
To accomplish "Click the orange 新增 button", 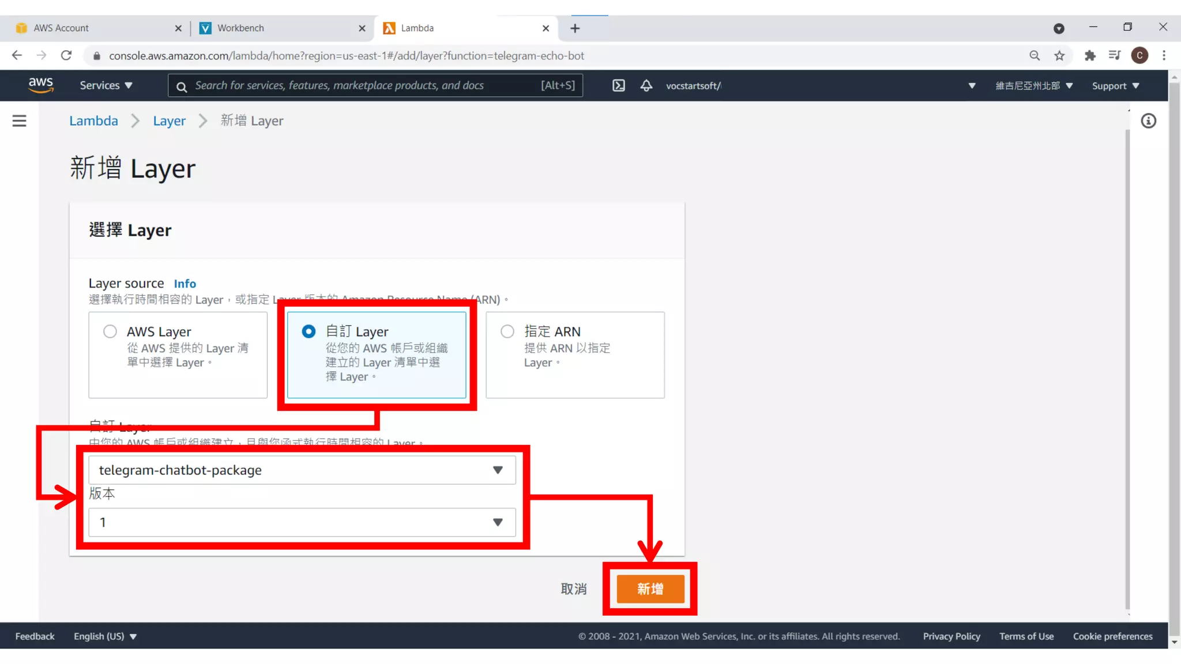I will click(650, 589).
